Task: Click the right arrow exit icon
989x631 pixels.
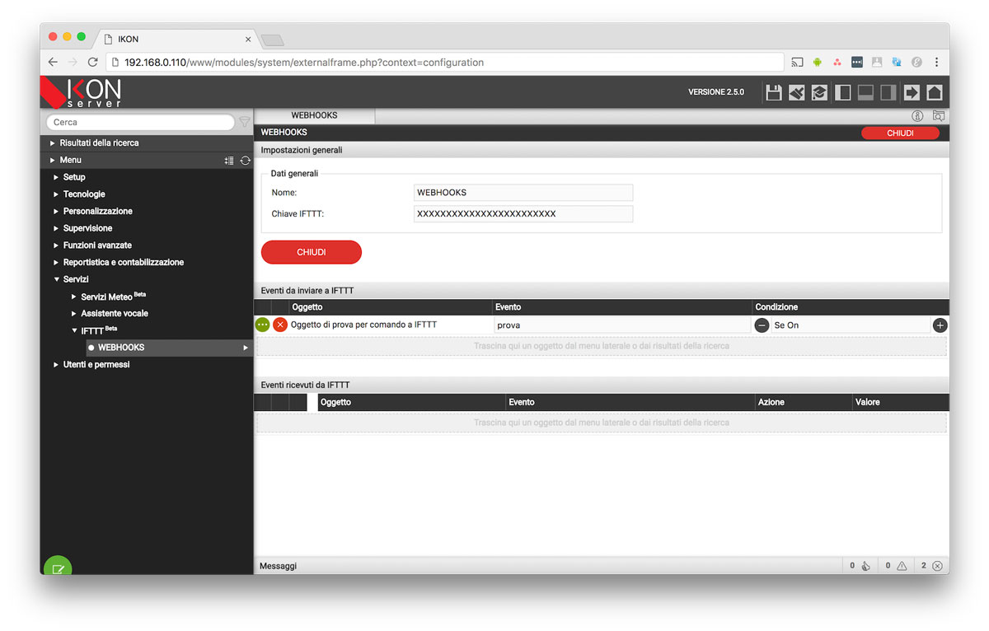Action: pos(912,92)
